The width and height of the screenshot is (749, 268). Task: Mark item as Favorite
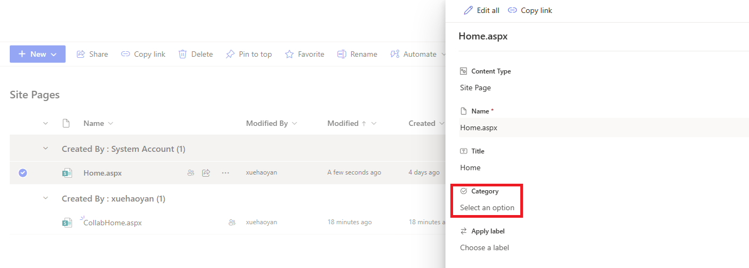[305, 54]
